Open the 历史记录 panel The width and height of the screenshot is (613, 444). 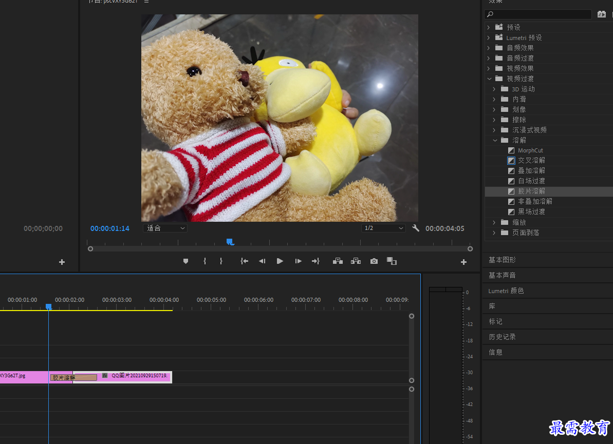coord(502,337)
